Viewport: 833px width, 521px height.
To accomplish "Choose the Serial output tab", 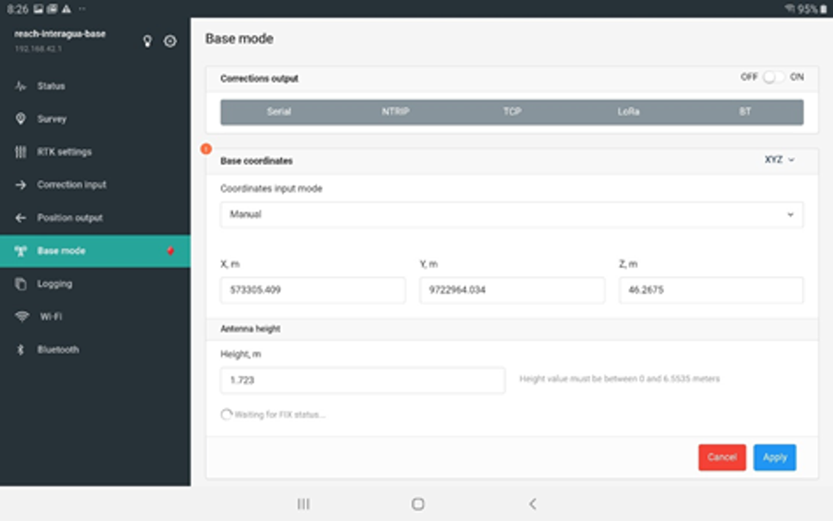I will 279,112.
